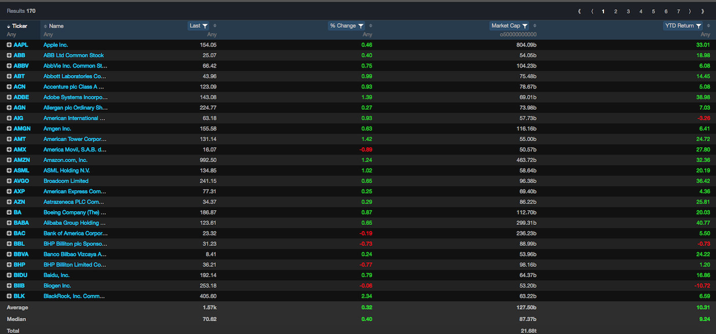This screenshot has width=716, height=334.
Task: Expand the BLK row with its plus icon
Action: coord(9,296)
